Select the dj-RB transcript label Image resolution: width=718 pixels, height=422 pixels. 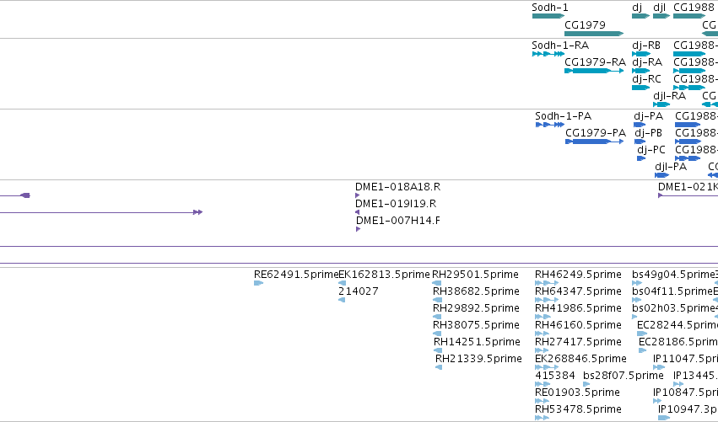tap(646, 45)
